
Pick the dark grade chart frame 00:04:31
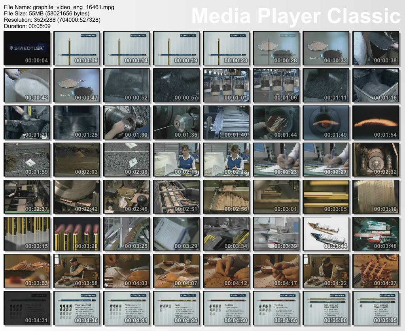(27, 308)
